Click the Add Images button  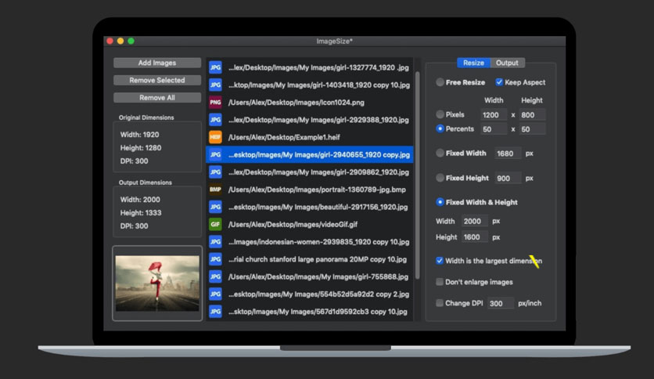(157, 63)
